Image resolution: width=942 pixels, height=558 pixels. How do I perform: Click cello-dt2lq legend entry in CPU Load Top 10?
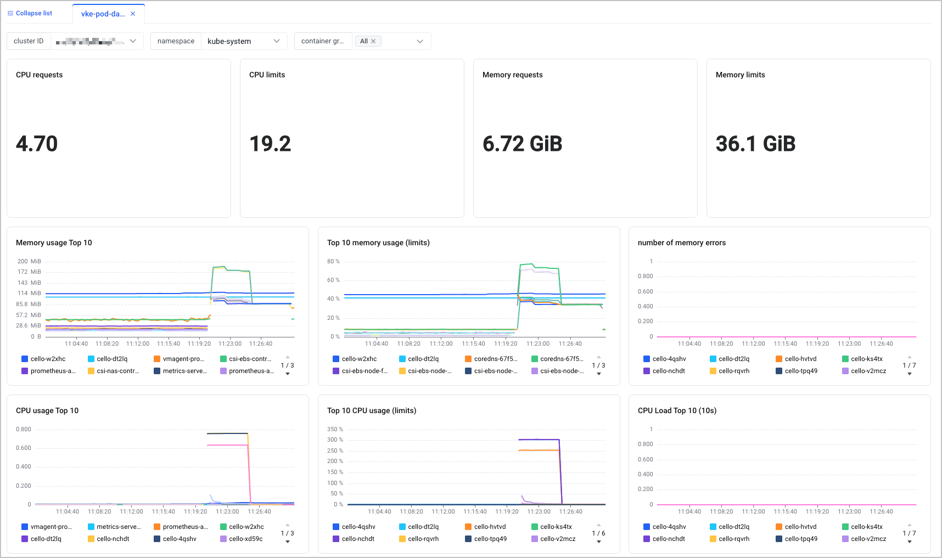(x=730, y=527)
